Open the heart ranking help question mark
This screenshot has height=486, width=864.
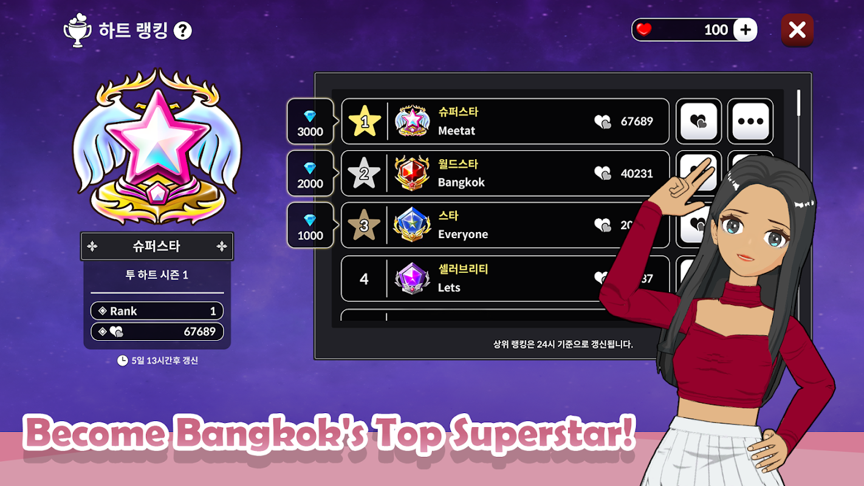click(x=182, y=30)
